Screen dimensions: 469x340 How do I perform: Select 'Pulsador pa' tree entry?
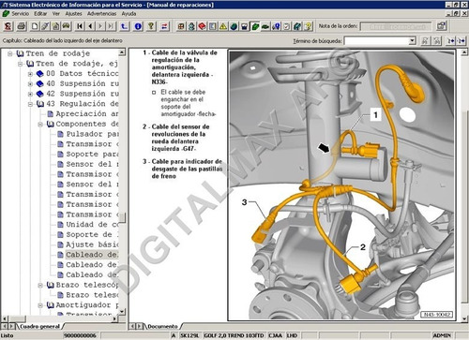92,134
